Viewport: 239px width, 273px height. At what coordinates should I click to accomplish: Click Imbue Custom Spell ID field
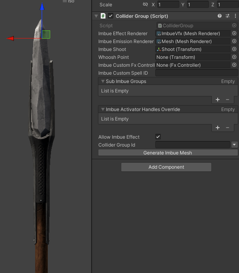coord(196,73)
